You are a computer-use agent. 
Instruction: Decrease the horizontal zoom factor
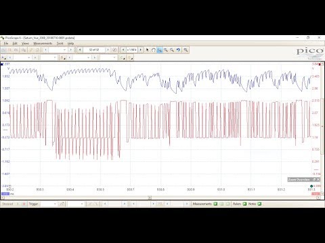click(123, 50)
